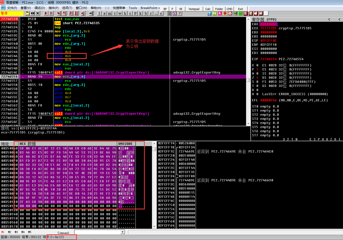Open Patches window via 'p' button

point(135,13)
